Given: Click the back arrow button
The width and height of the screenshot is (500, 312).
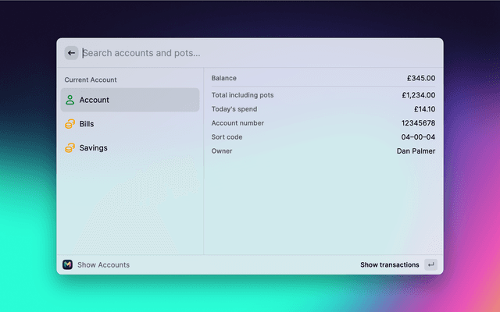Looking at the screenshot, I should (x=71, y=53).
